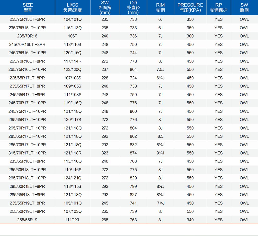This screenshot has width=258, height=236.
Task: Click the LI/SS 负荷/速度 column header
Action: 72,8
